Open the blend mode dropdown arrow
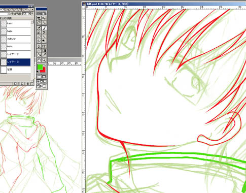This screenshot has height=193, width=246. point(9,14)
